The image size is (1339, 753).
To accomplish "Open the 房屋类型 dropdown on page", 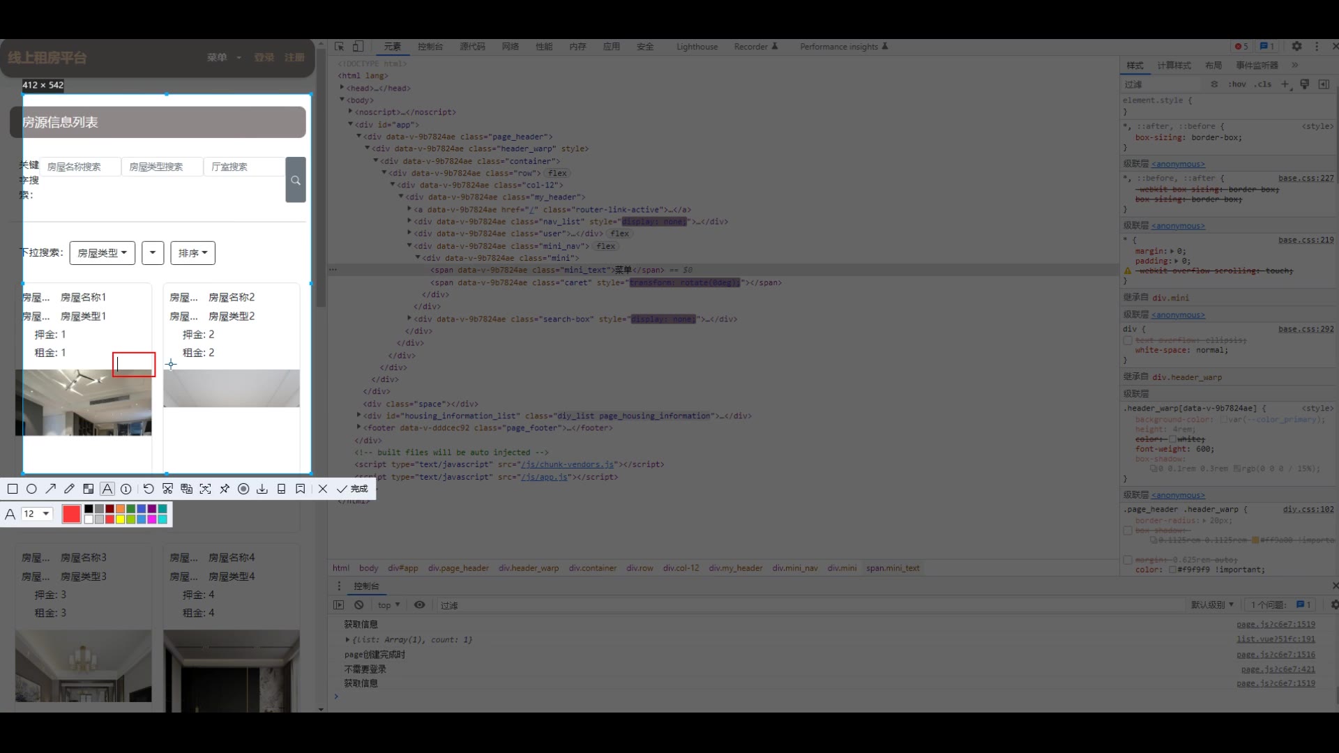I will tap(102, 253).
